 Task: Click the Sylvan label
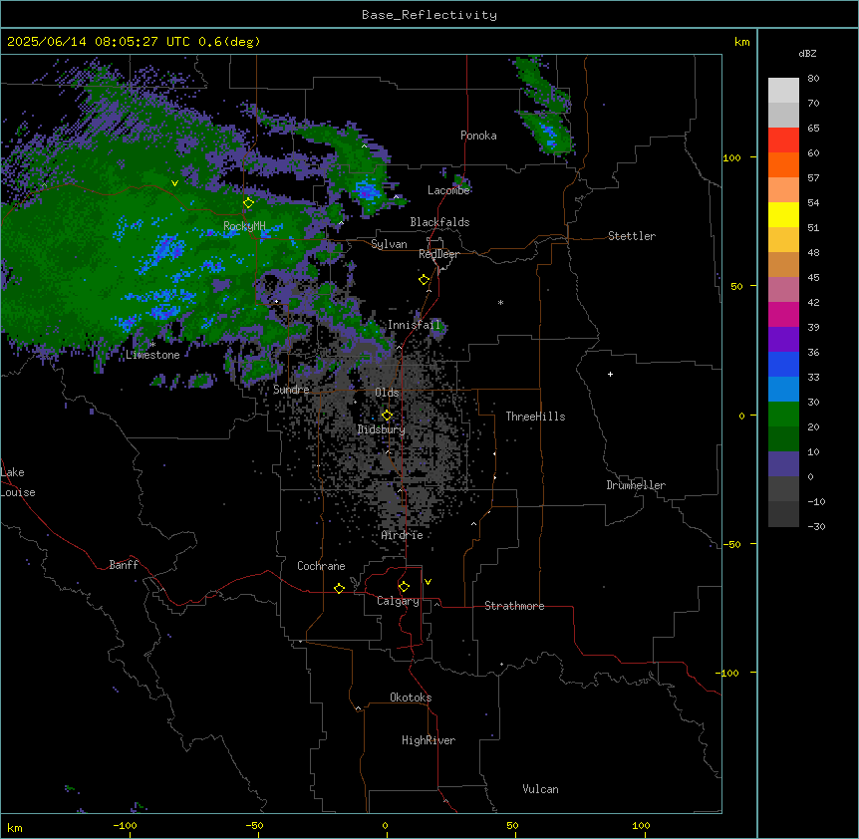tap(389, 244)
